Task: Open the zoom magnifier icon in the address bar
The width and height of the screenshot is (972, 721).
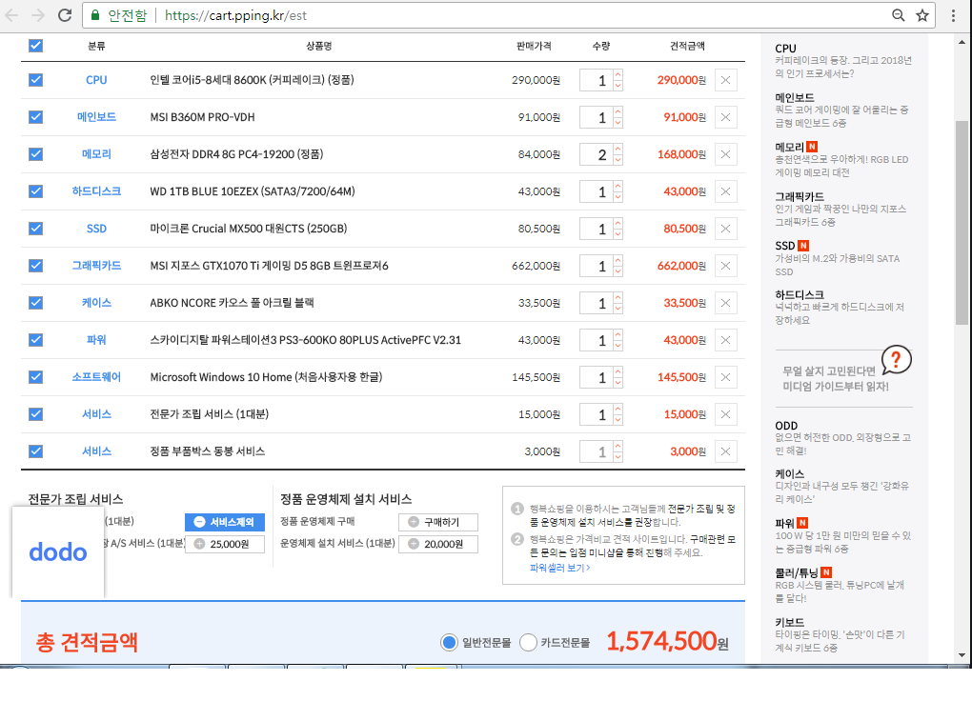Action: click(x=898, y=15)
